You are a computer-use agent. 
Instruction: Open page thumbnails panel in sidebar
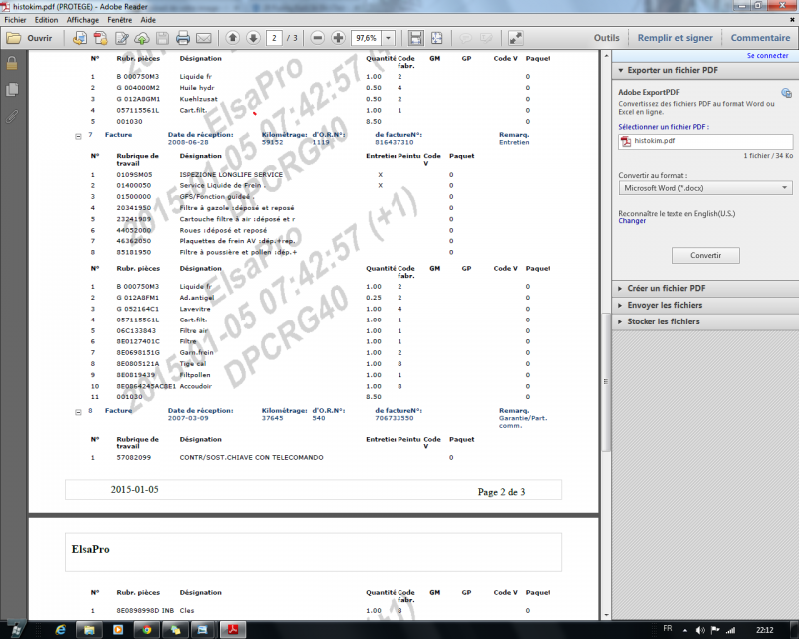click(12, 90)
